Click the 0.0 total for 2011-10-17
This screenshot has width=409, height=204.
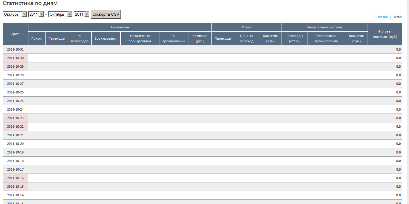click(x=398, y=169)
